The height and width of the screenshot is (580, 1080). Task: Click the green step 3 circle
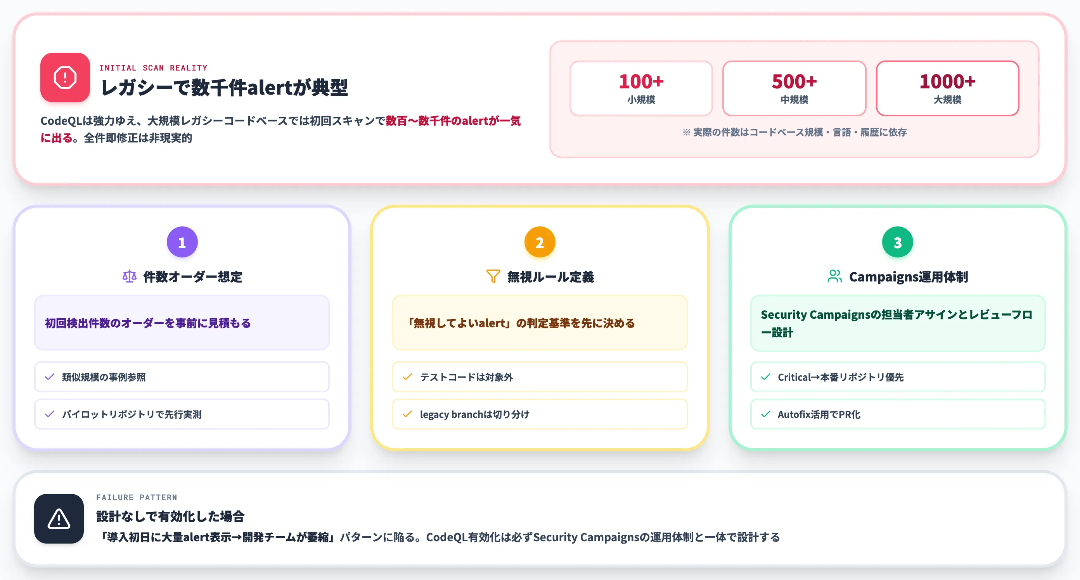pyautogui.click(x=898, y=242)
